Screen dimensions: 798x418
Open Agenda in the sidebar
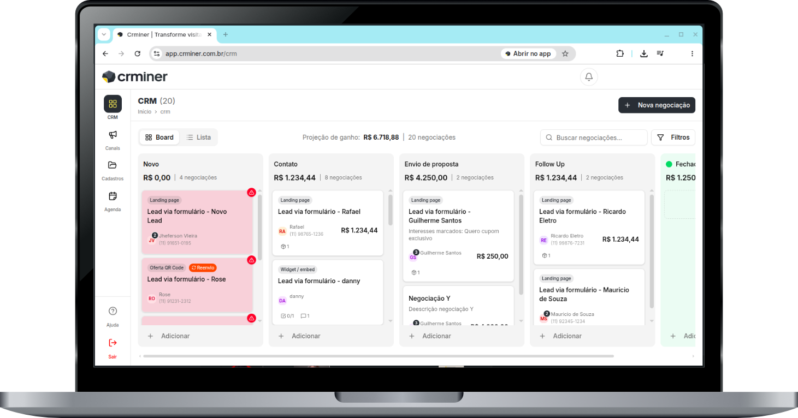pos(113,201)
